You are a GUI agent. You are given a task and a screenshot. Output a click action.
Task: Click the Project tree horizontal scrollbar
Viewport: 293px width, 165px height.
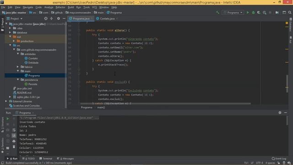point(23,108)
